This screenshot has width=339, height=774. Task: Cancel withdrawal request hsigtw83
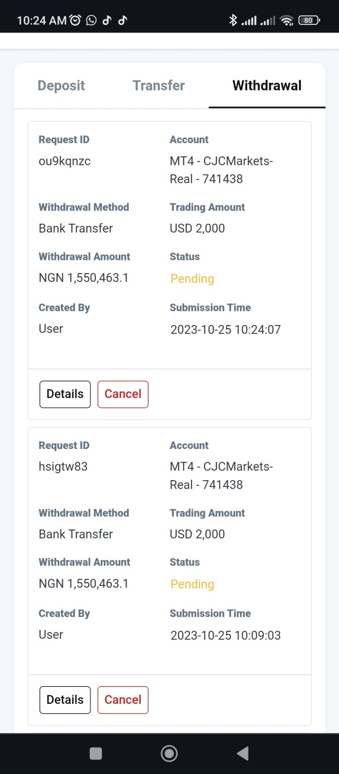click(123, 700)
